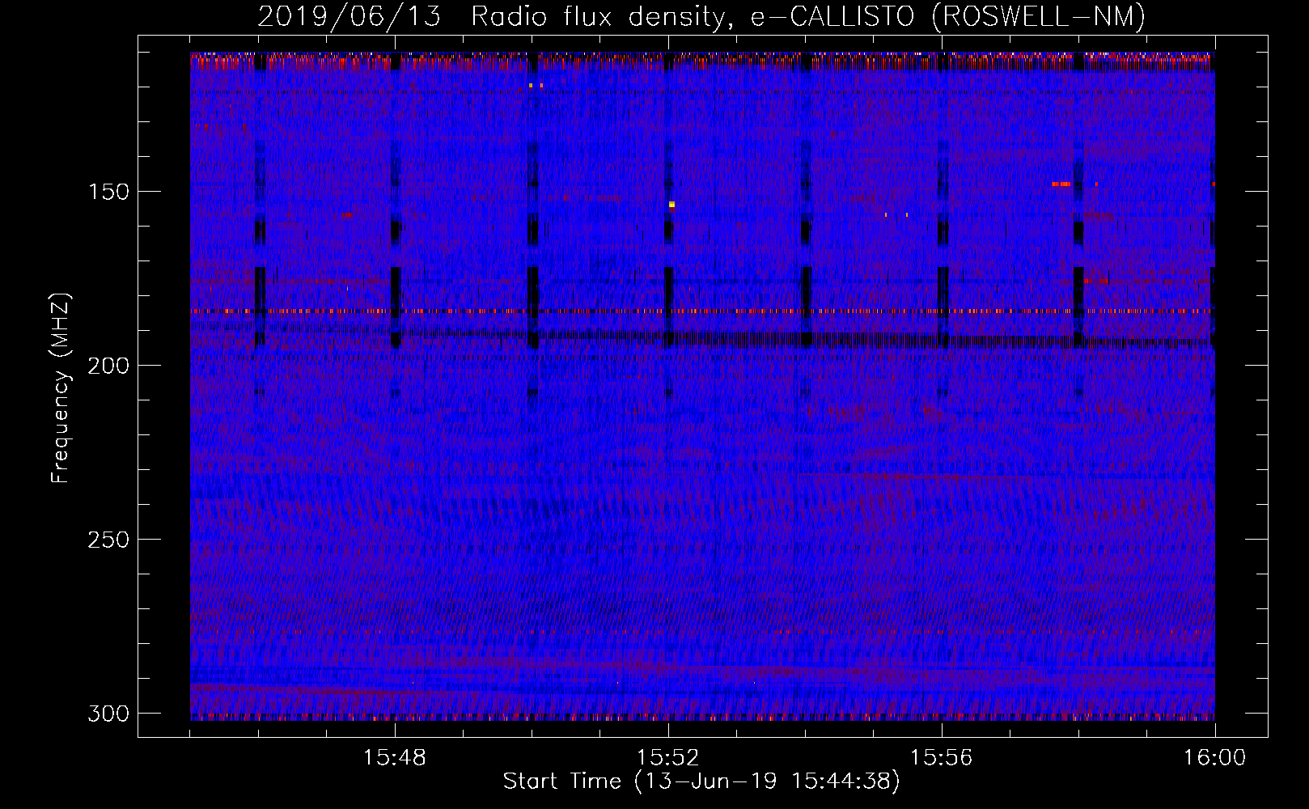This screenshot has height=809, width=1309.
Task: Click the dark horizontal band just above 200 MHz
Action: coord(728,340)
